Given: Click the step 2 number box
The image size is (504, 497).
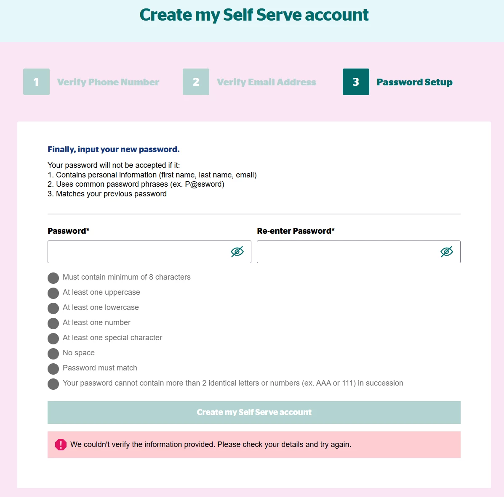Looking at the screenshot, I should click(x=196, y=82).
